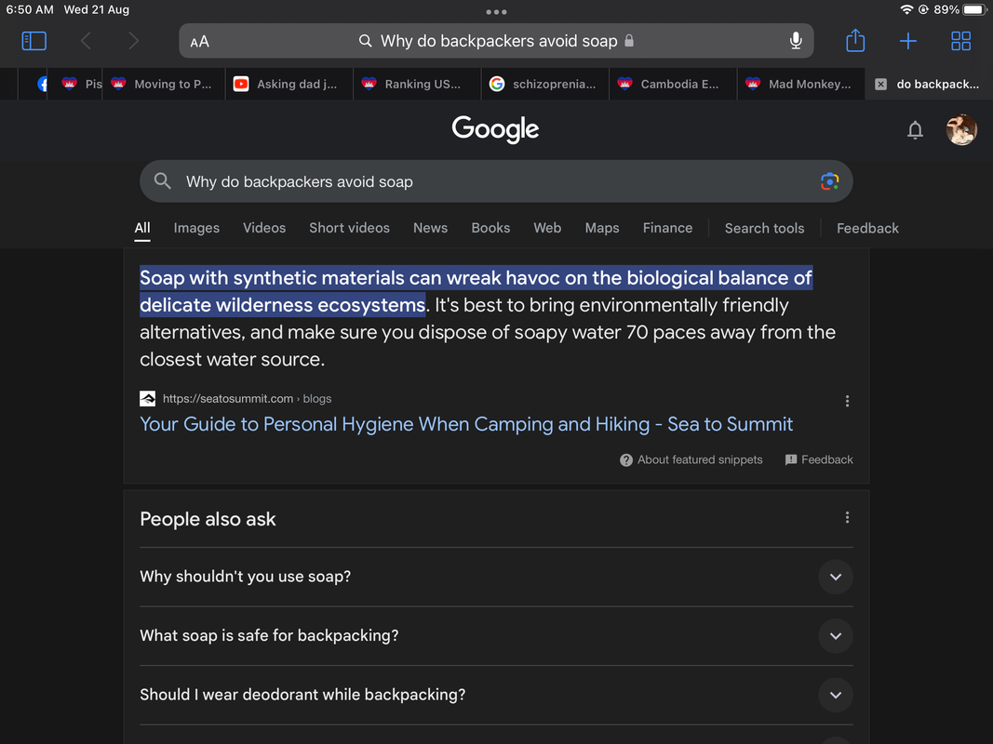Image resolution: width=993 pixels, height=744 pixels.
Task: Switch to the 'Asking dad j...' YouTube tab
Action: [289, 84]
